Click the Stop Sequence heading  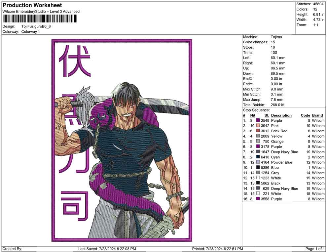click(256, 110)
